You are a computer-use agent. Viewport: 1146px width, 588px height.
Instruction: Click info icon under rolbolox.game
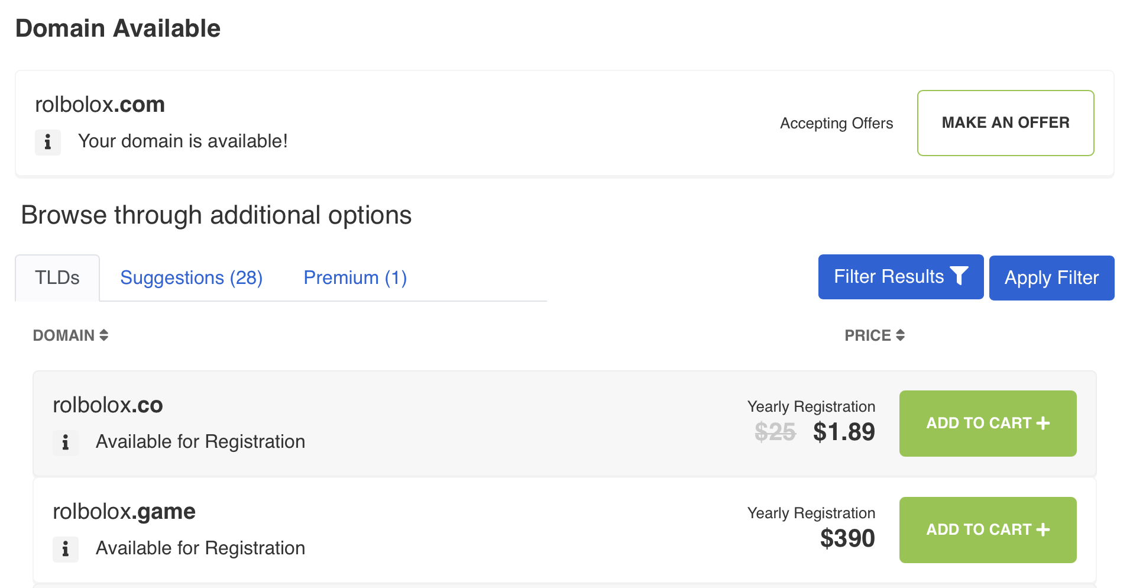coord(66,549)
